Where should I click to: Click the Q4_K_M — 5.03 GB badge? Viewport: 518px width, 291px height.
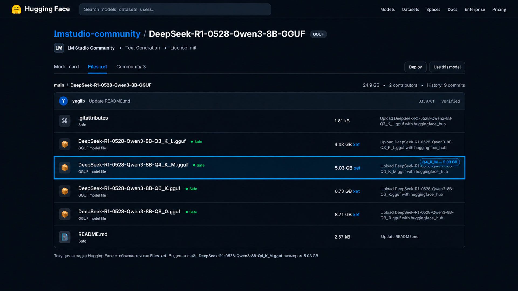click(440, 162)
